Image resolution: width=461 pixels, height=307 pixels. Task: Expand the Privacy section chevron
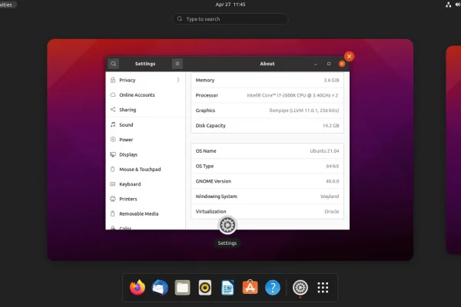click(x=178, y=80)
